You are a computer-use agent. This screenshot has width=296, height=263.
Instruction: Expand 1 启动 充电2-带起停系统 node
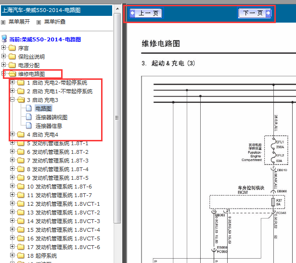point(12,82)
